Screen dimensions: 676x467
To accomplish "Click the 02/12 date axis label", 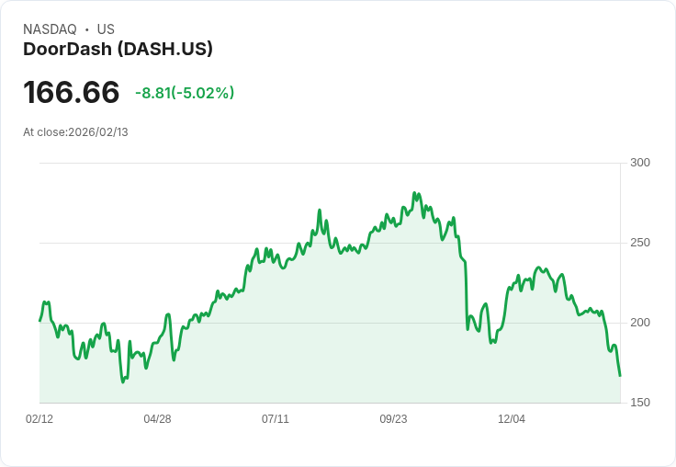I will 39,418.
